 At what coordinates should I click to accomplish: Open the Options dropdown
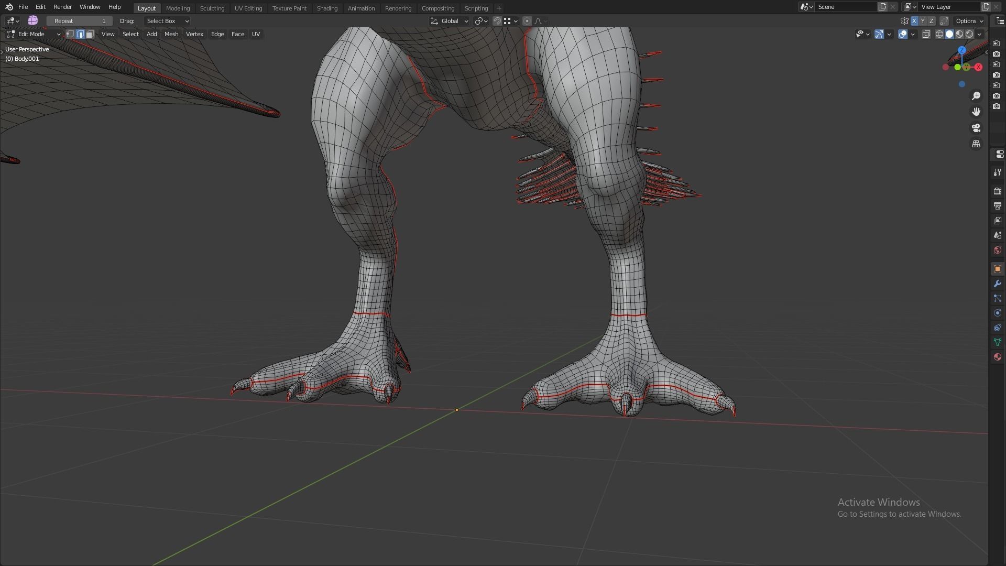[x=969, y=21]
